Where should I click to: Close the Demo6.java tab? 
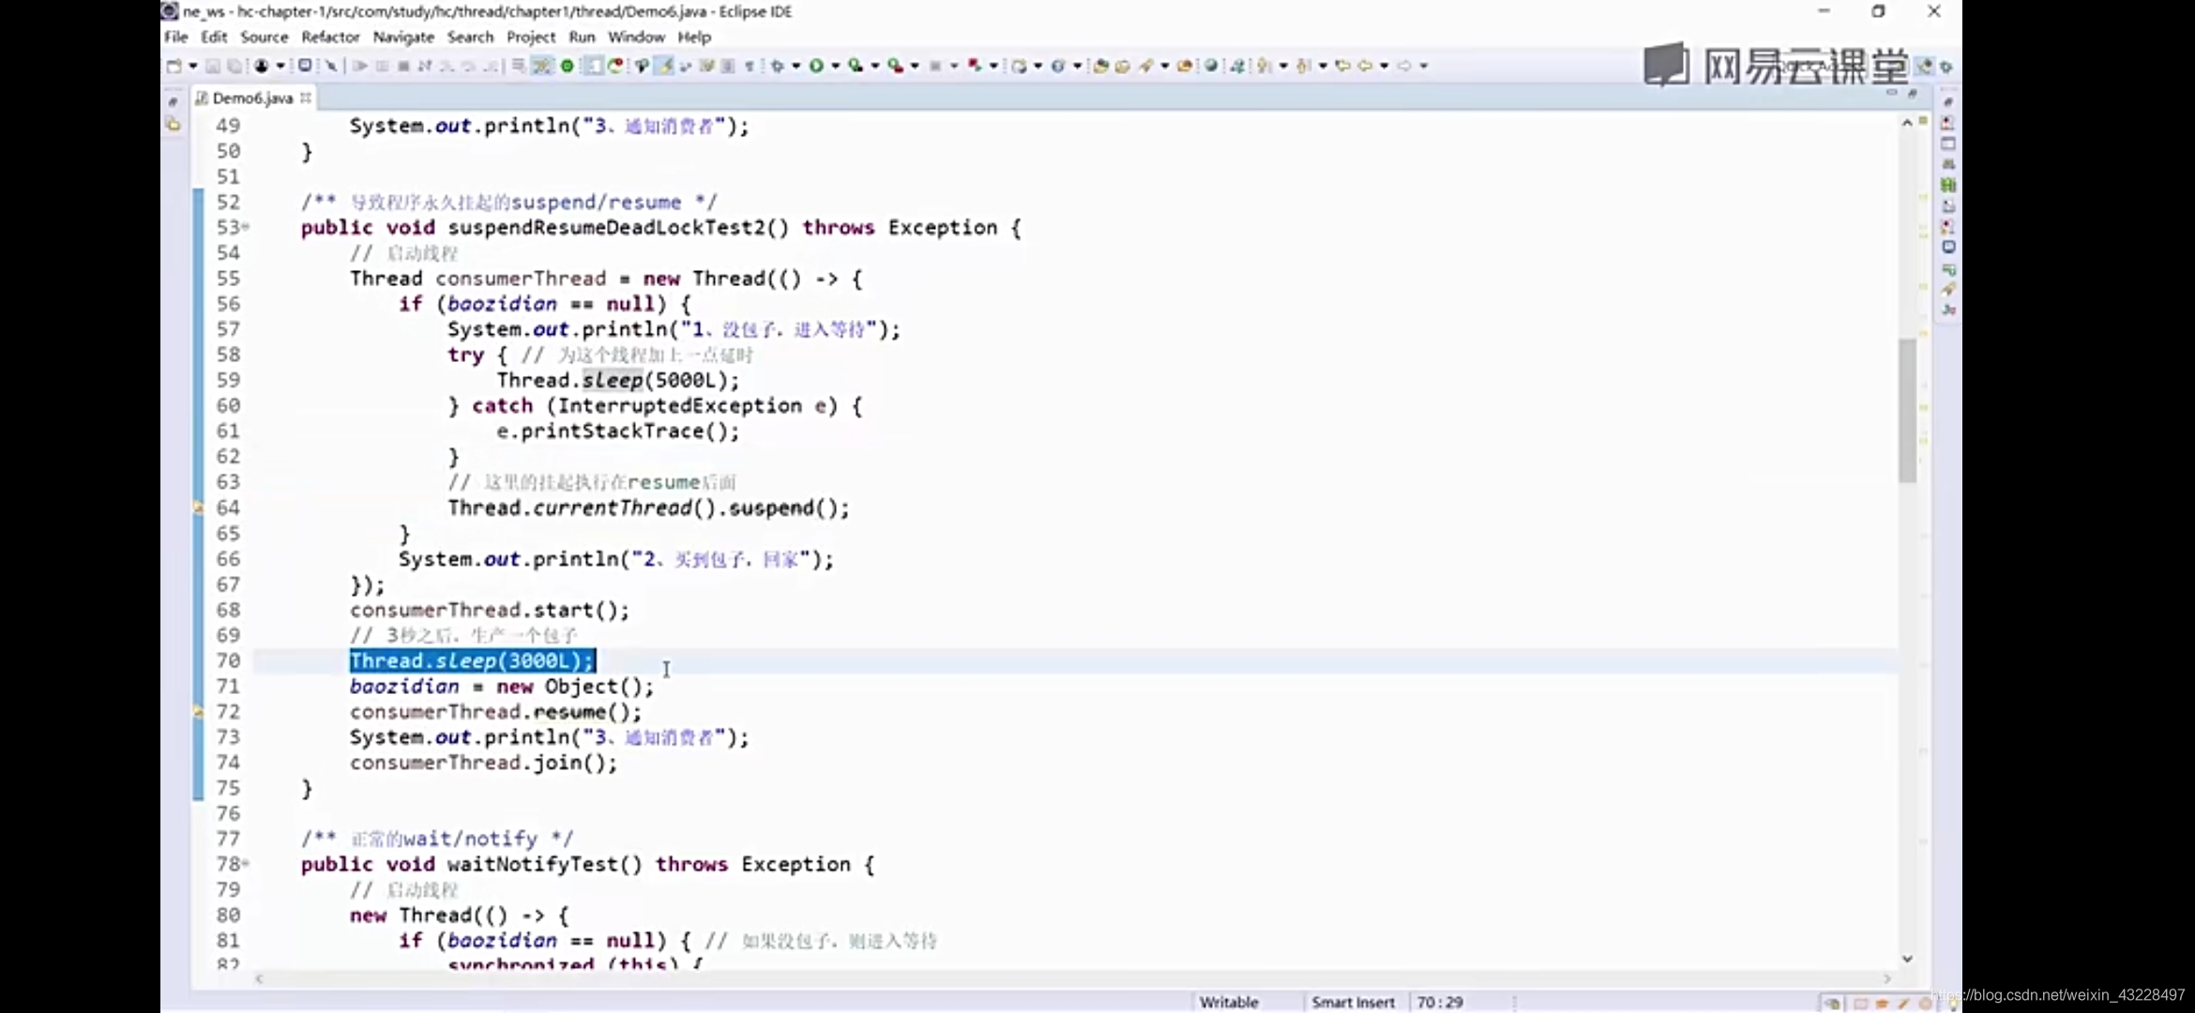click(305, 98)
